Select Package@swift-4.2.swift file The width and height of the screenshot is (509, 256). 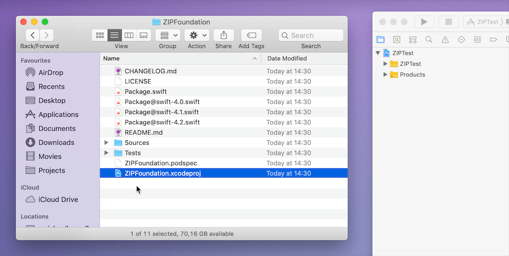(224, 122)
